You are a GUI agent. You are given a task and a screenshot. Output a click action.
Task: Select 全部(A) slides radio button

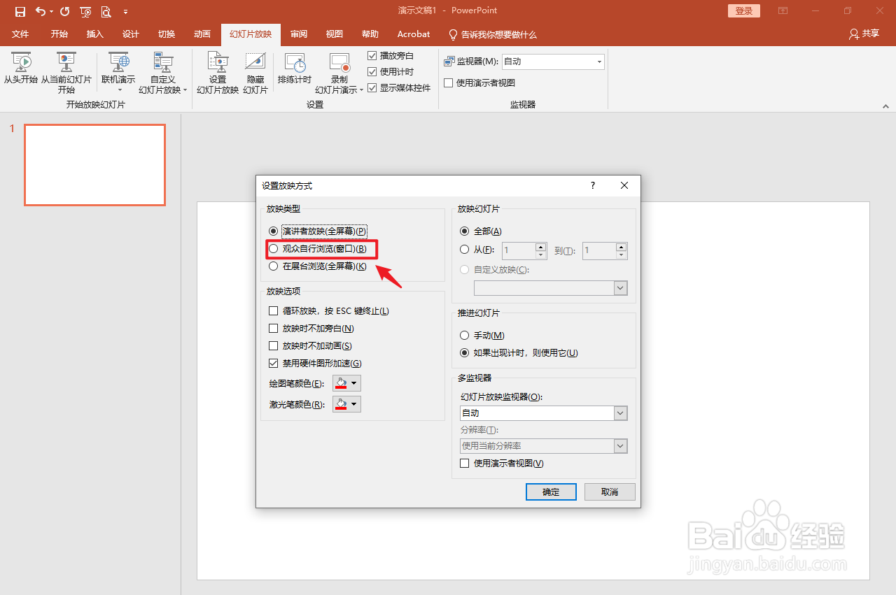pyautogui.click(x=465, y=231)
